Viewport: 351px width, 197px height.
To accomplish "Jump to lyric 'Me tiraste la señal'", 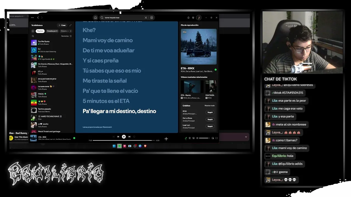I will point(104,81).
